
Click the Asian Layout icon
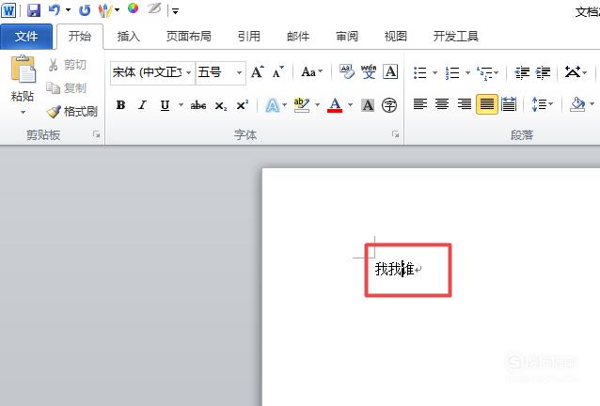click(573, 71)
